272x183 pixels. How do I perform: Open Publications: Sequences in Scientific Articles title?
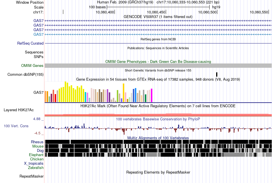(x=158, y=48)
